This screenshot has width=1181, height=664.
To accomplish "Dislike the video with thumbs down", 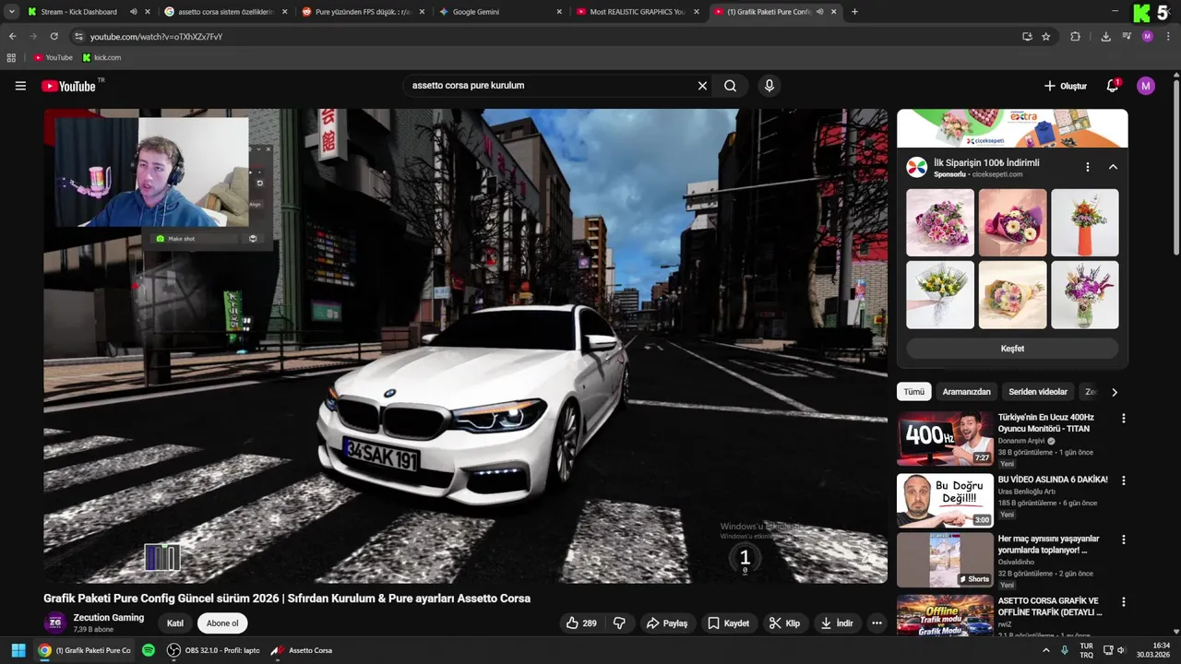I will pos(619,623).
